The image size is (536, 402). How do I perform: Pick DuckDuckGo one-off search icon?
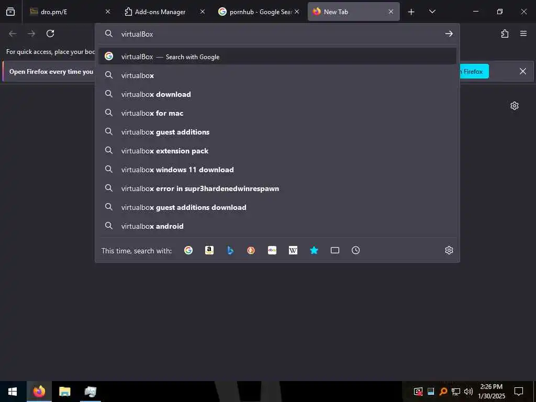251,250
